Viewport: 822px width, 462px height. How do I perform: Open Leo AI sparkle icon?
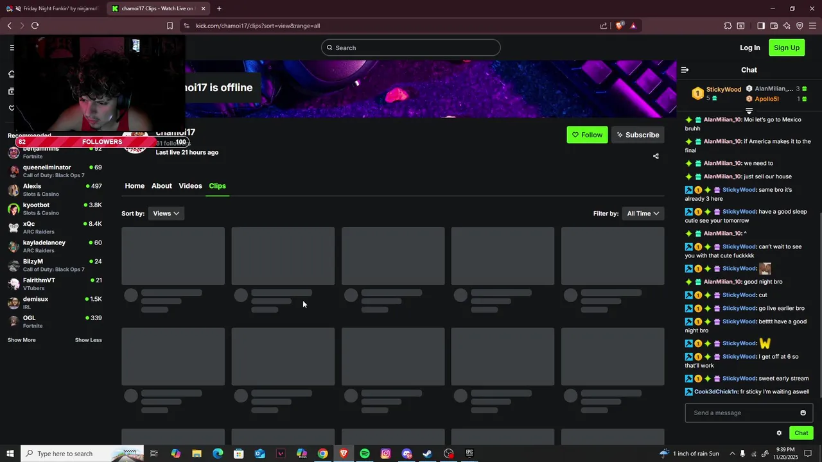click(787, 26)
